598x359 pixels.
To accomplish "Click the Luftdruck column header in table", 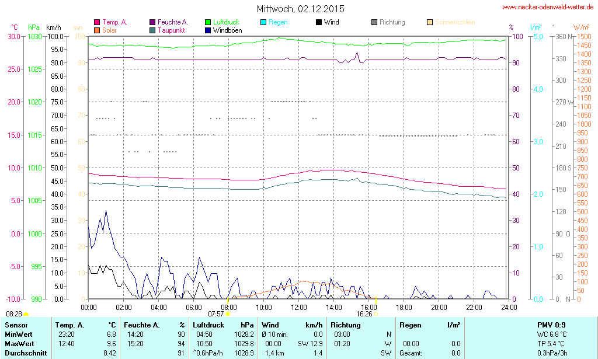I will 208,325.
